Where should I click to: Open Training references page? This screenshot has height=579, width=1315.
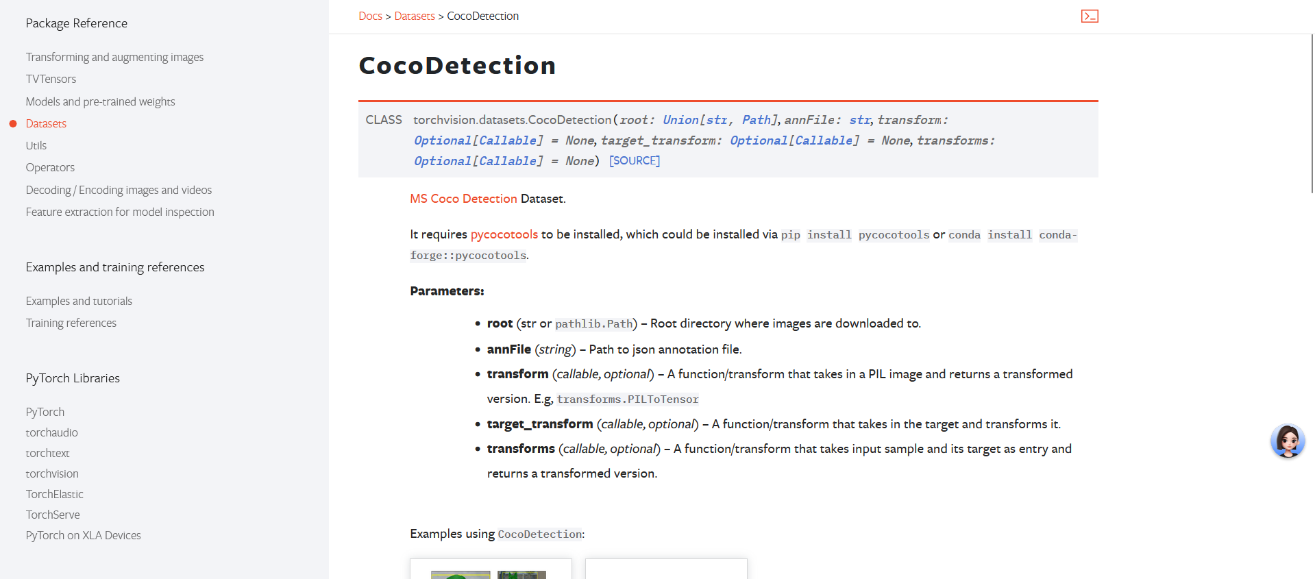click(x=71, y=323)
